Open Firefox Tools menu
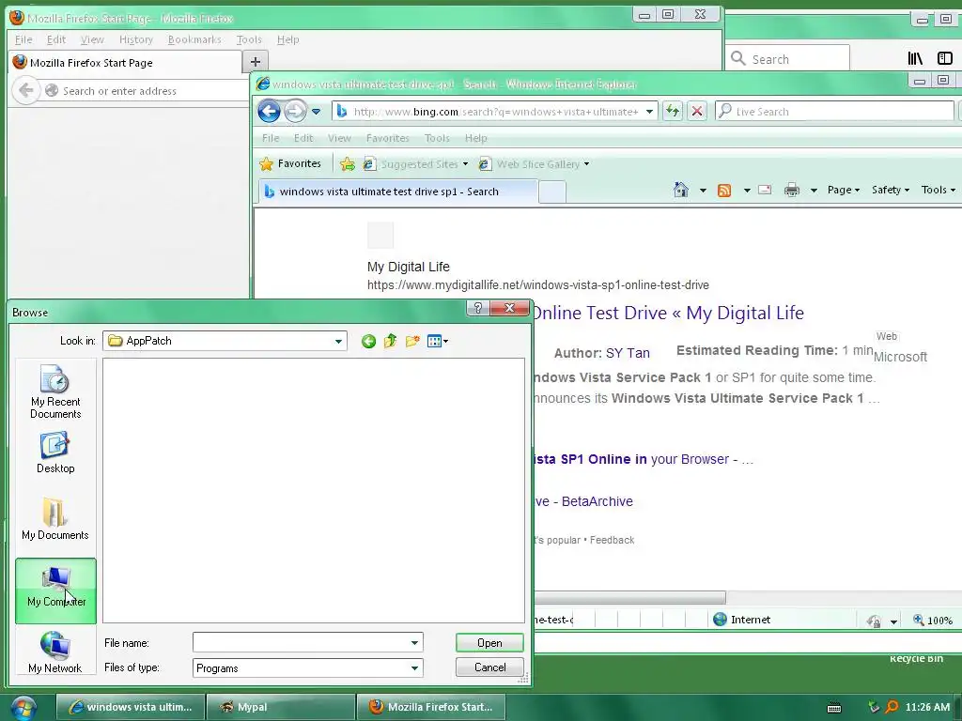The width and height of the screenshot is (962, 721). tap(249, 39)
